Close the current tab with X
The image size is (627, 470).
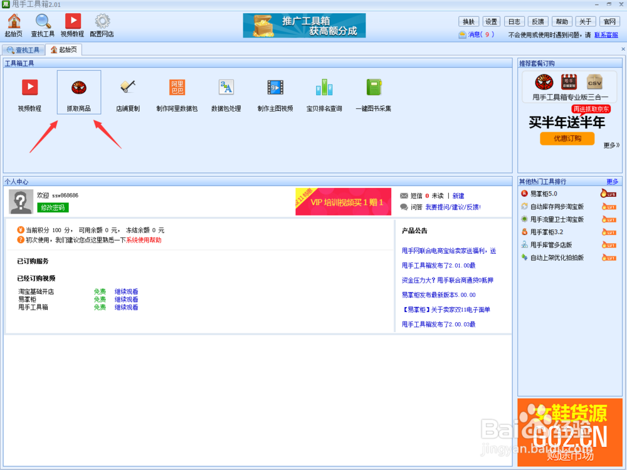click(623, 49)
